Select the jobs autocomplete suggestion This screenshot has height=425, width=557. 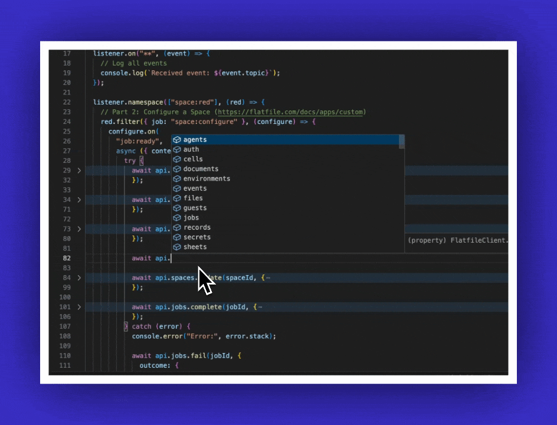pos(191,218)
